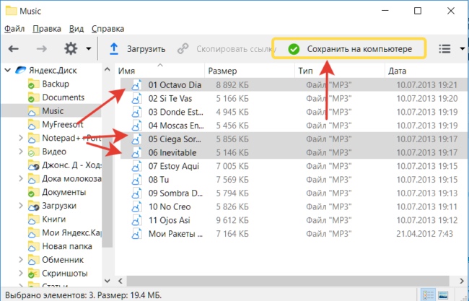
Task: Open the Вид menu
Action: 76,29
